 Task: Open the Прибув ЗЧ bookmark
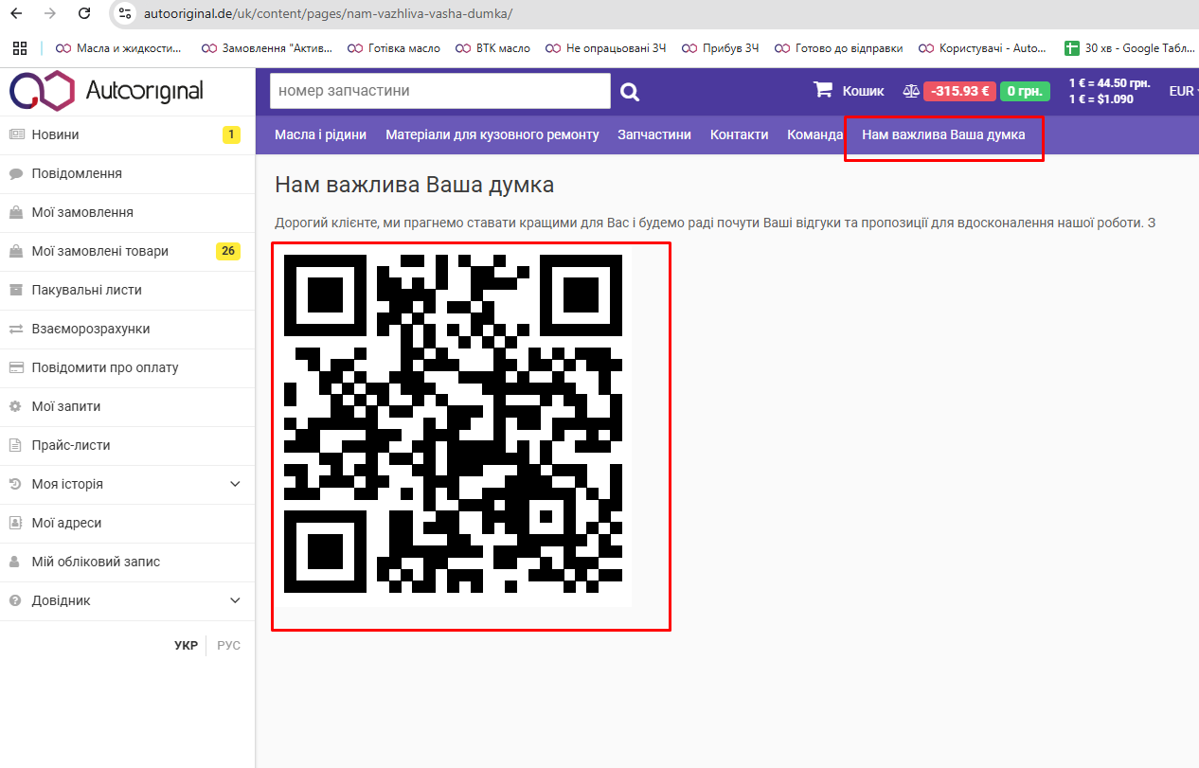point(721,48)
